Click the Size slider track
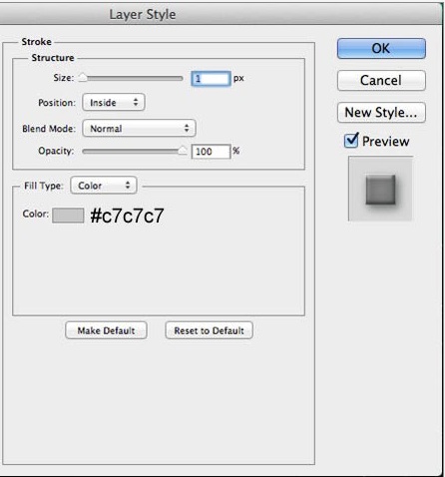The width and height of the screenshot is (445, 477). pos(133,79)
